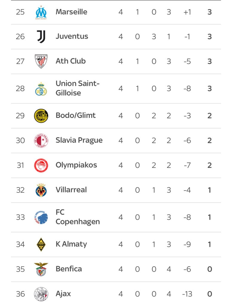The image size is (232, 306).
Task: Select the Olympiakos team name
Action: point(76,165)
